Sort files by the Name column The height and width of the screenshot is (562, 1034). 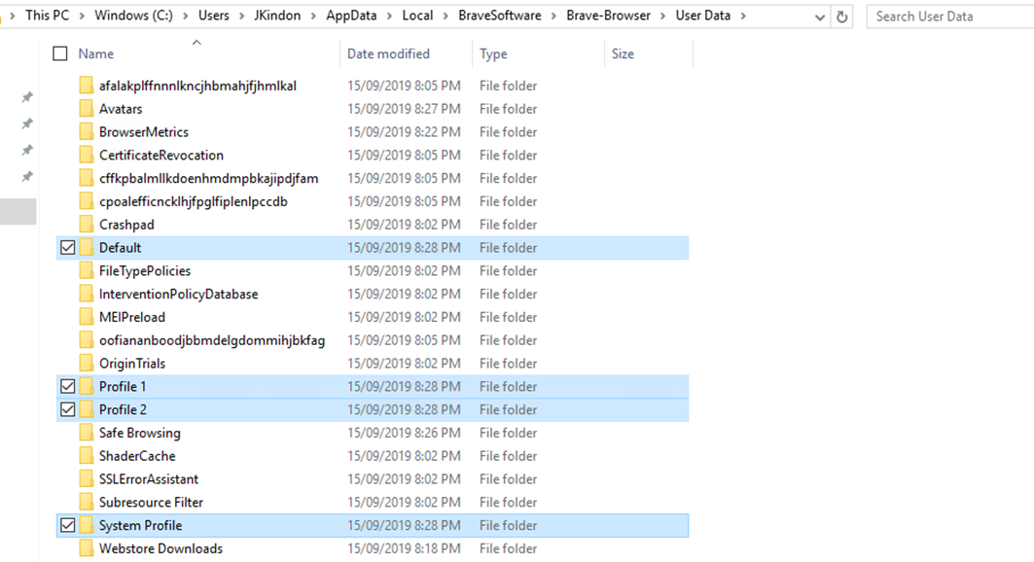pyautogui.click(x=96, y=54)
